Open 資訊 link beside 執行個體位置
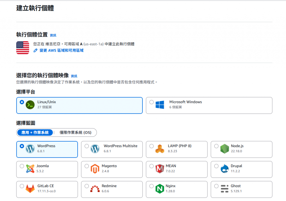 point(53,35)
